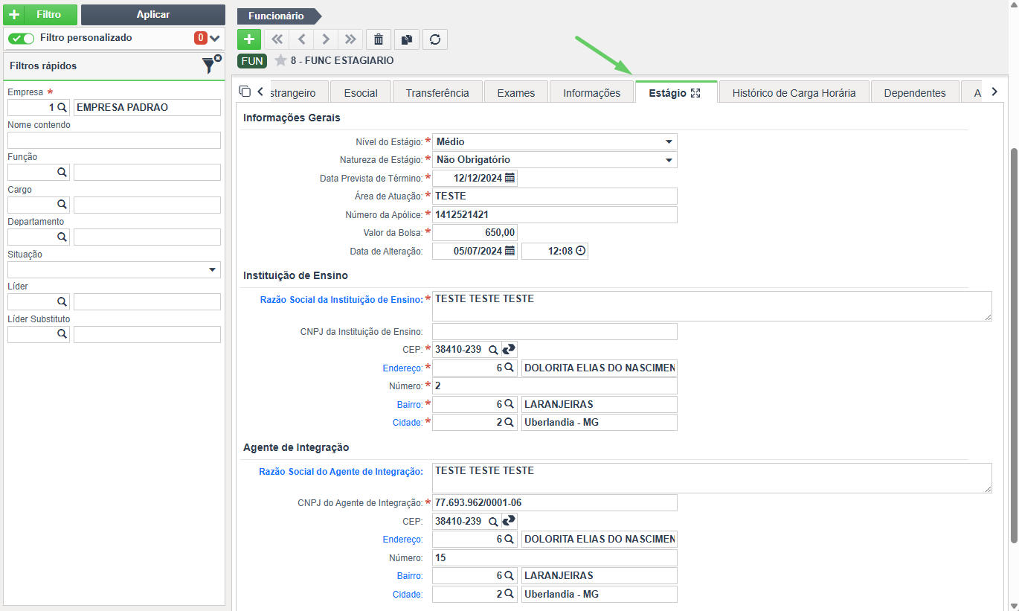Click the favorite star next to FUNC ESTAGIARIO
Screen dimensions: 1019x611
tap(280, 60)
